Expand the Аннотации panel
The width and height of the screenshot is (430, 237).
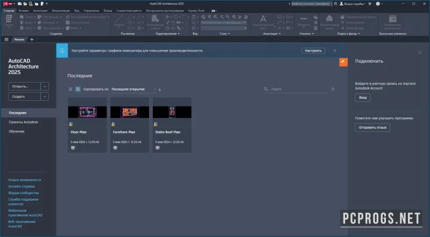[x=272, y=34]
